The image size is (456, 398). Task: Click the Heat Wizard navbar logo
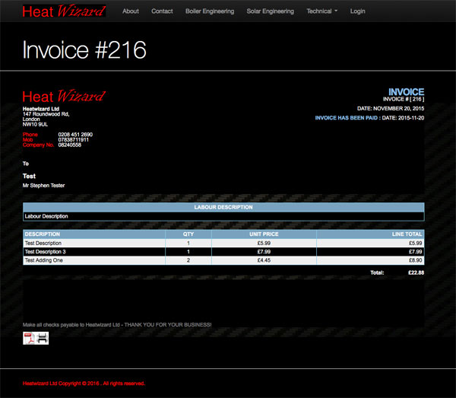click(64, 11)
